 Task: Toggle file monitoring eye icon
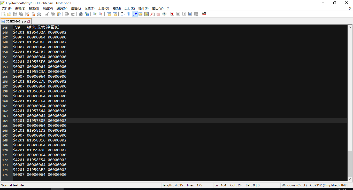[164, 14]
